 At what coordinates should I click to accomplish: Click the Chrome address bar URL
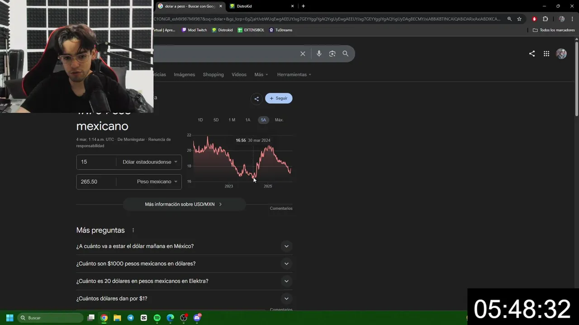click(x=327, y=19)
